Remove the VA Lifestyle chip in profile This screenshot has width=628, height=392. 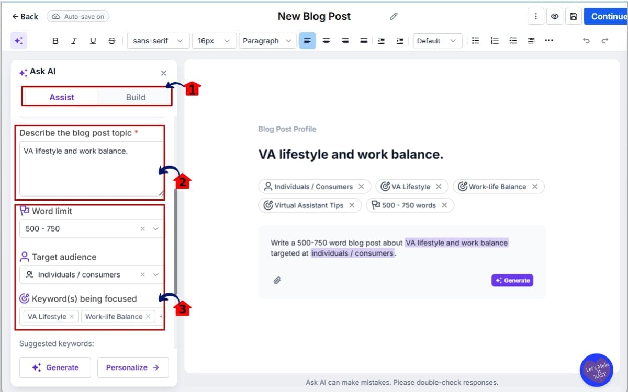coord(439,187)
